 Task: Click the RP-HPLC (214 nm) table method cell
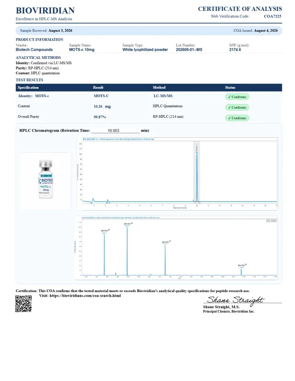click(168, 116)
